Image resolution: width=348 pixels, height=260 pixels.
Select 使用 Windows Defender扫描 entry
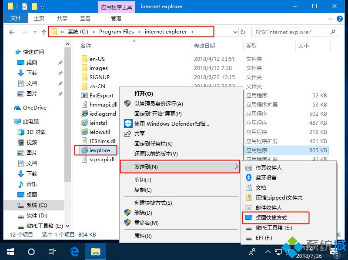(172, 123)
